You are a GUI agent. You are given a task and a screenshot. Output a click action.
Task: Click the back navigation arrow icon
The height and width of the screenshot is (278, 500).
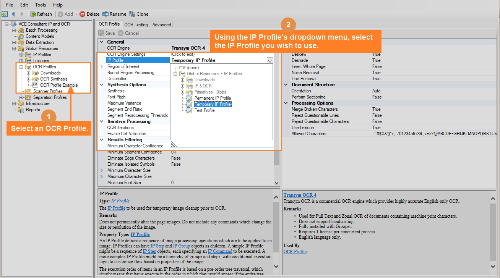coord(13,14)
